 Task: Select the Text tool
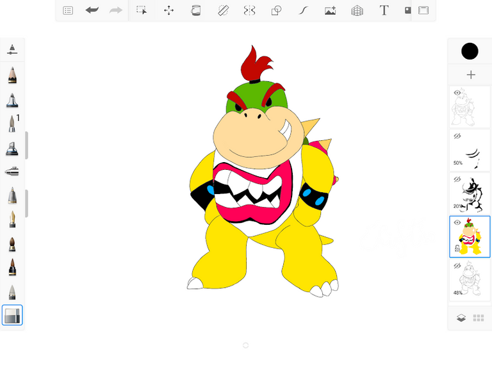point(384,10)
